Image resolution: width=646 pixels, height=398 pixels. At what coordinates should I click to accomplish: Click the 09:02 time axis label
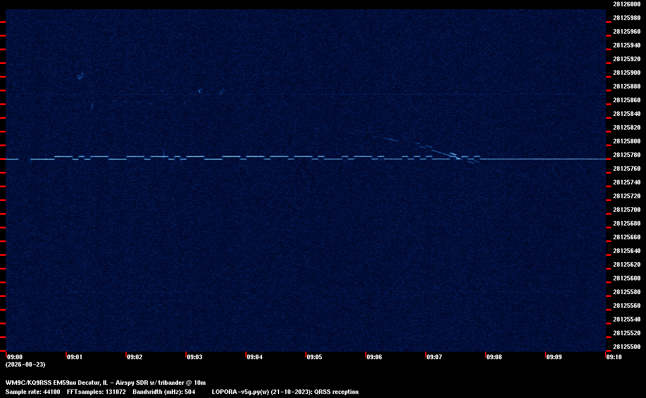[x=135, y=357]
